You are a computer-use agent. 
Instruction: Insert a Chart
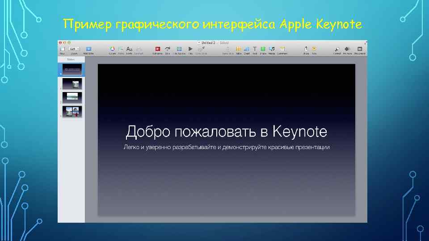(x=247, y=49)
